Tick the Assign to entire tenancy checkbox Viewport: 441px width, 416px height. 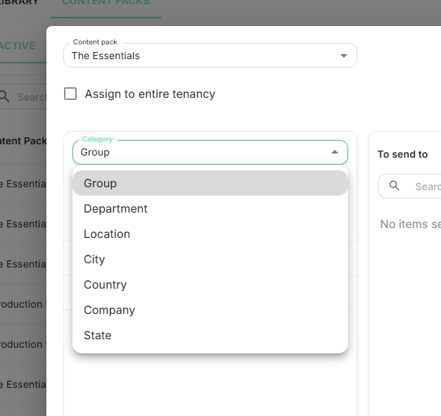coord(70,94)
